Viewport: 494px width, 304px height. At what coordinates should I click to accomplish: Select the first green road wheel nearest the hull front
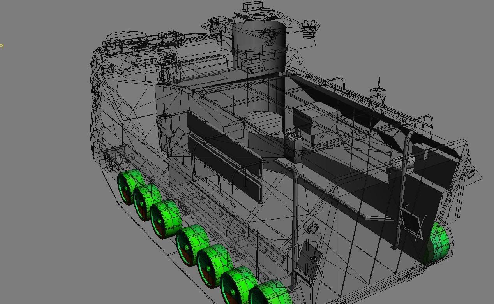tap(129, 186)
